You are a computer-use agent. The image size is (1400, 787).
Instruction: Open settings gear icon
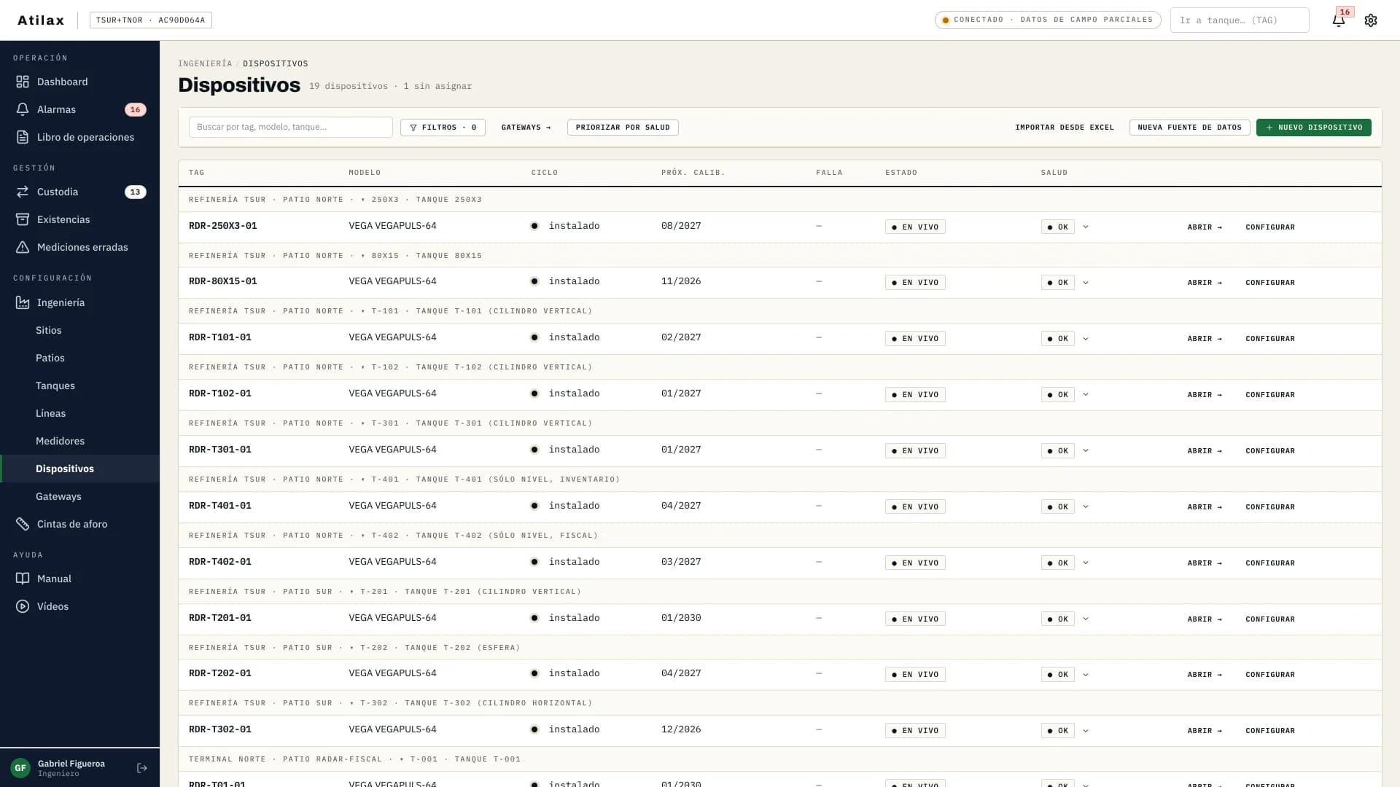click(1371, 20)
